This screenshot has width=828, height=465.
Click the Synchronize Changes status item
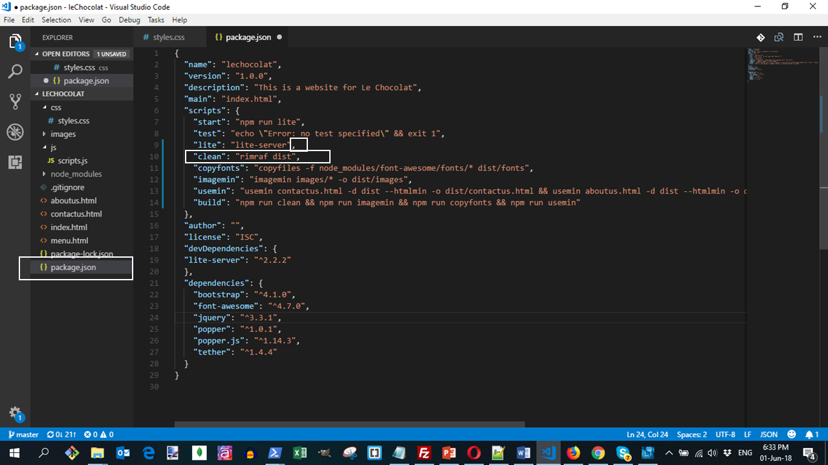coord(61,435)
